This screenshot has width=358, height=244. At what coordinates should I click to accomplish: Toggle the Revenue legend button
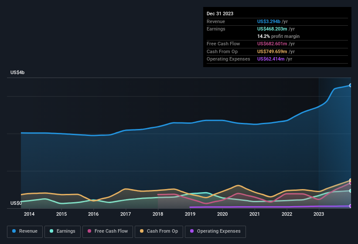click(x=25, y=231)
